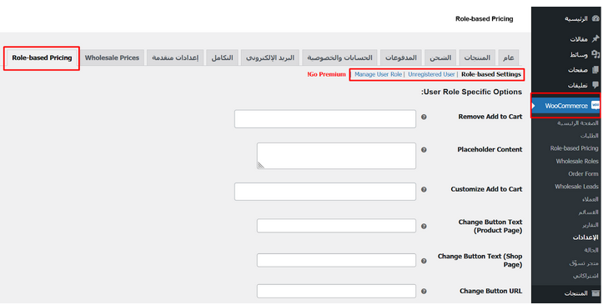Click the products icon beside المنتجات in sidebar
Viewport: 603px width, 305px height.
[x=595, y=293]
